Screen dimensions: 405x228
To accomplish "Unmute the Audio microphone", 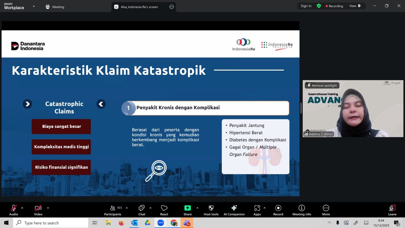I will tap(14, 210).
